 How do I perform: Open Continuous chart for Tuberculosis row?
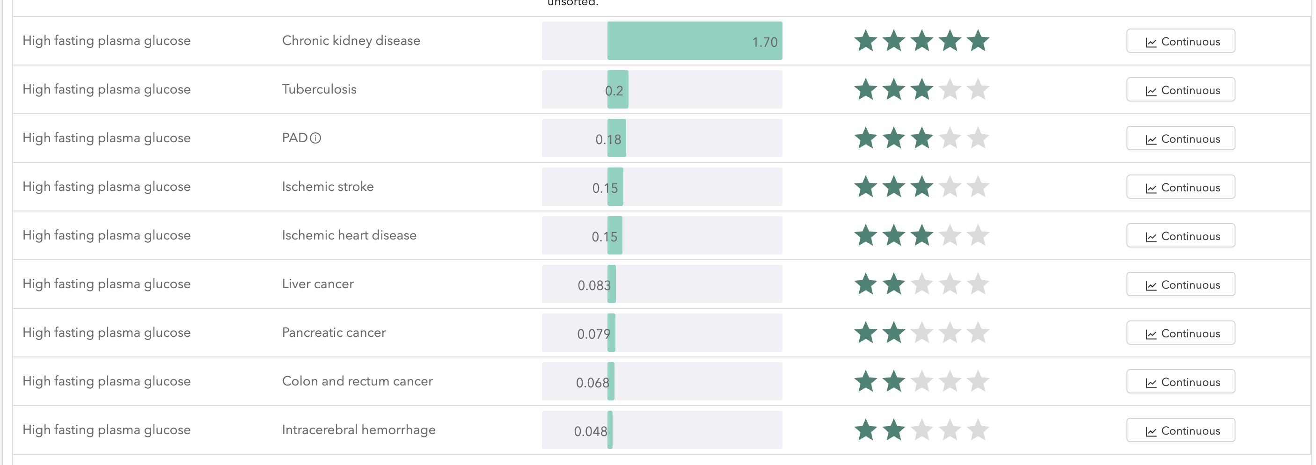pyautogui.click(x=1180, y=89)
